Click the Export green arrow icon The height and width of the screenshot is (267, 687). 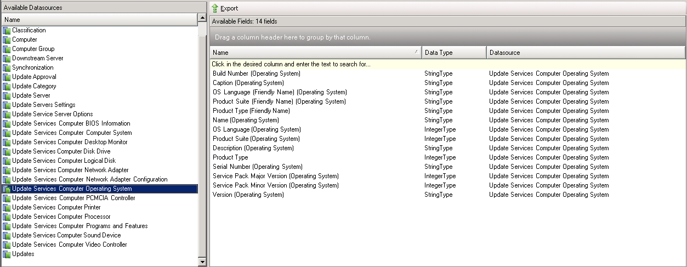[215, 8]
